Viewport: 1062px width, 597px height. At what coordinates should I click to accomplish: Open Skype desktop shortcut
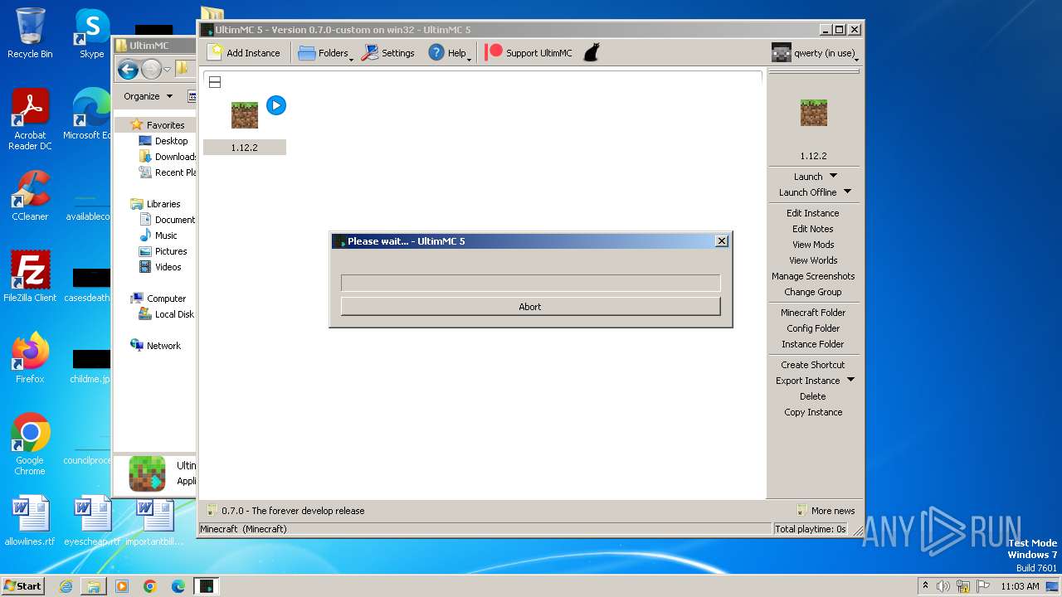[x=92, y=33]
